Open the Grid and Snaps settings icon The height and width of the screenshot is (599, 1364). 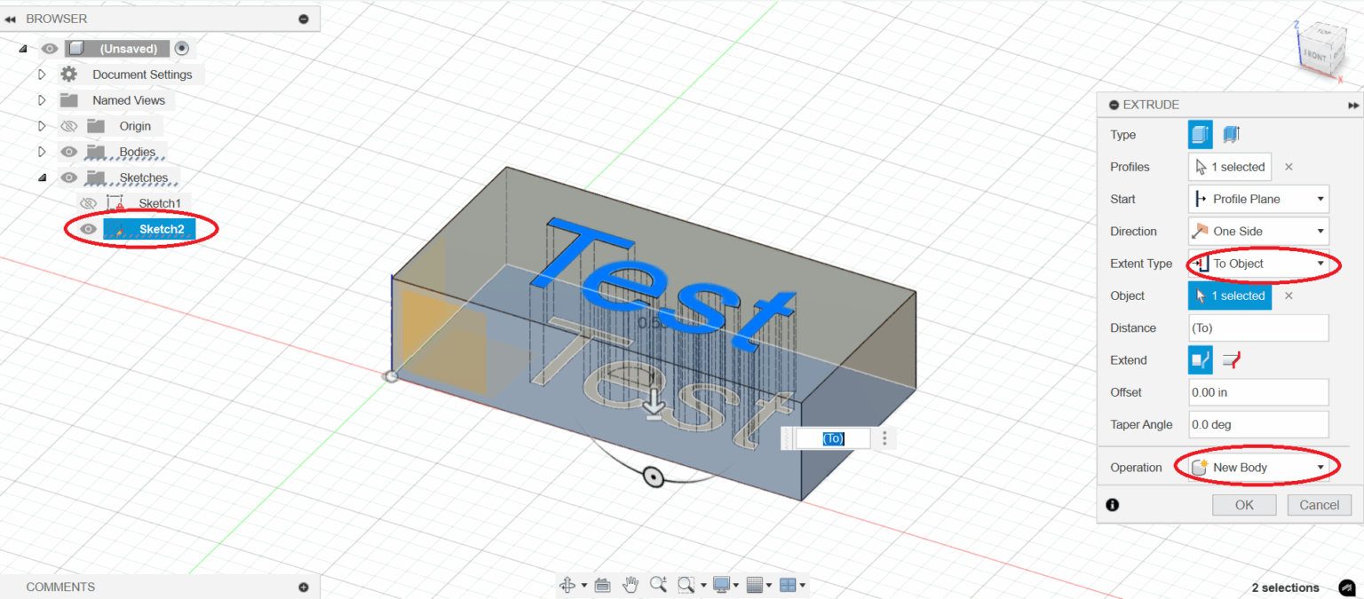click(x=755, y=585)
